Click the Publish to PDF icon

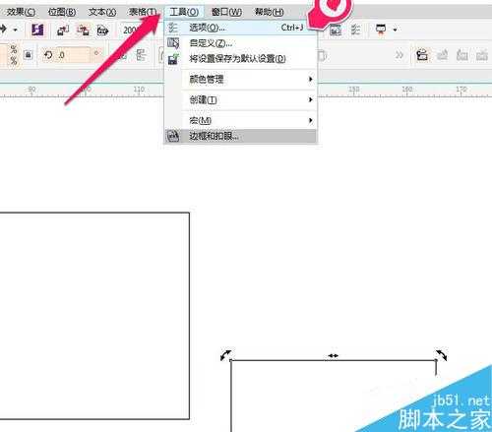102,31
